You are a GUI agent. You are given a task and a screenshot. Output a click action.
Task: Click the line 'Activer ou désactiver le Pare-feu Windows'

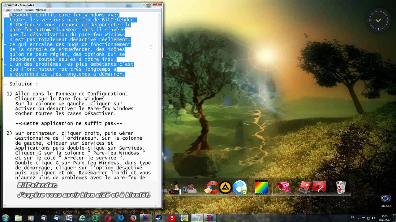[74, 109]
